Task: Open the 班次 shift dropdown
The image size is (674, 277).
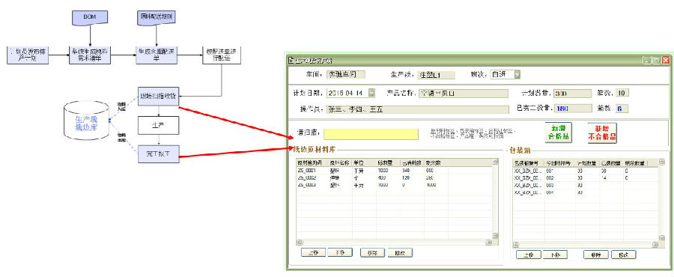Action: [x=517, y=74]
